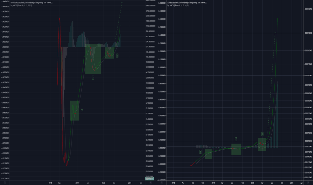Click 2020 on the Aave time axis

pos(253,183)
